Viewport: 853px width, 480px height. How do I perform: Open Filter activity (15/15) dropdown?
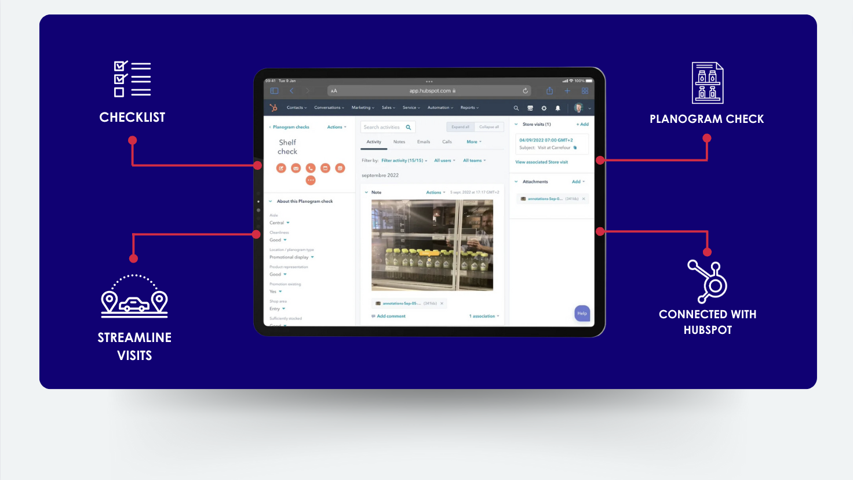(x=404, y=161)
